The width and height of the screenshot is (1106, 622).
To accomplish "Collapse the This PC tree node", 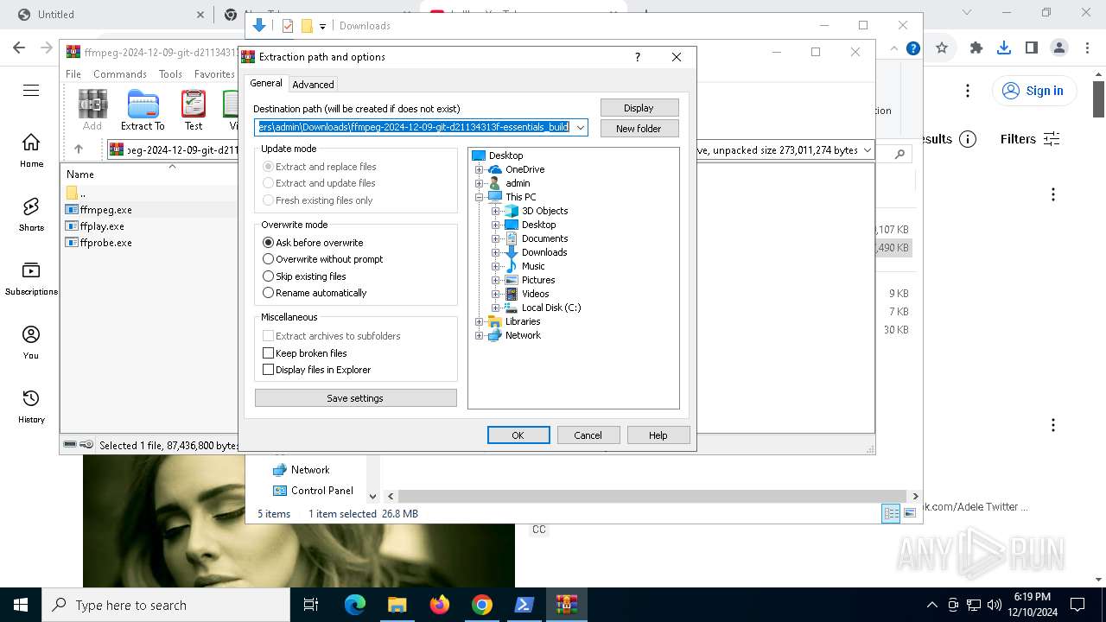I will pyautogui.click(x=480, y=197).
